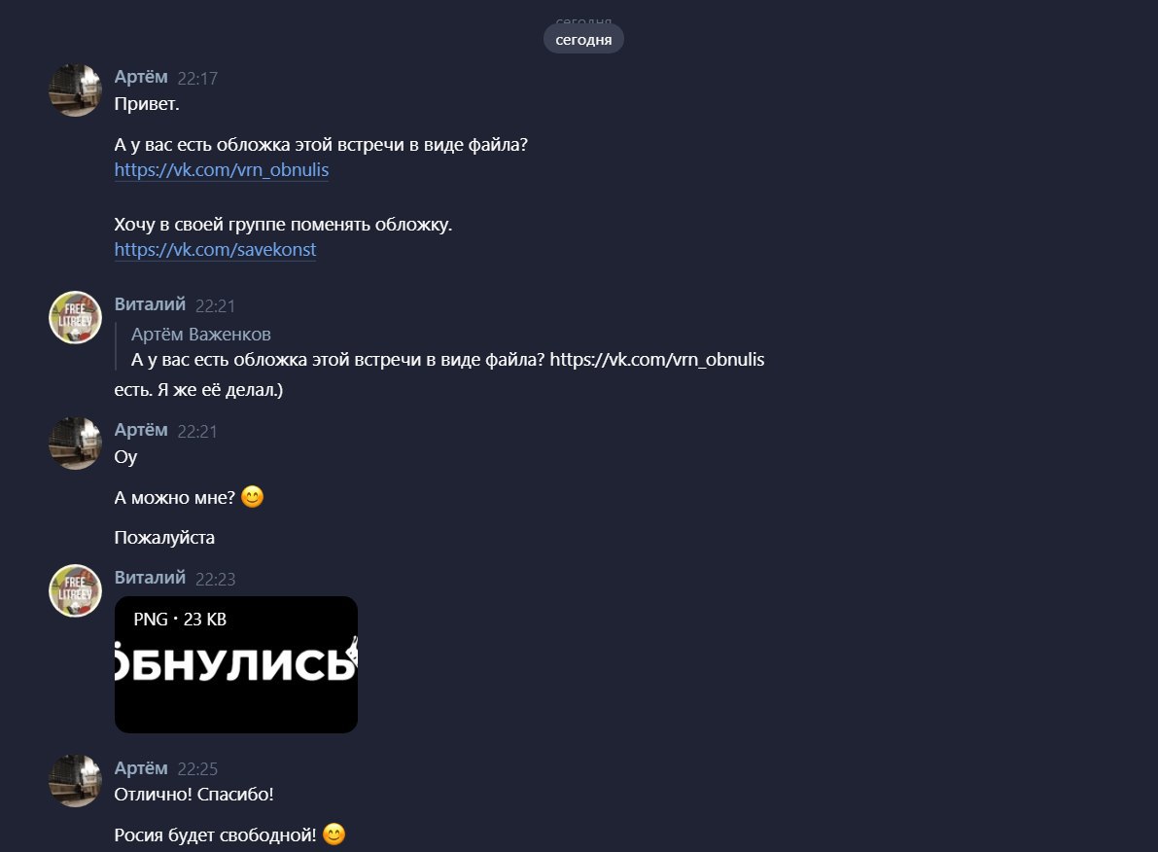Image resolution: width=1158 pixels, height=852 pixels.
Task: Click the 22:23 timestamp next to Виталий
Action: (215, 580)
